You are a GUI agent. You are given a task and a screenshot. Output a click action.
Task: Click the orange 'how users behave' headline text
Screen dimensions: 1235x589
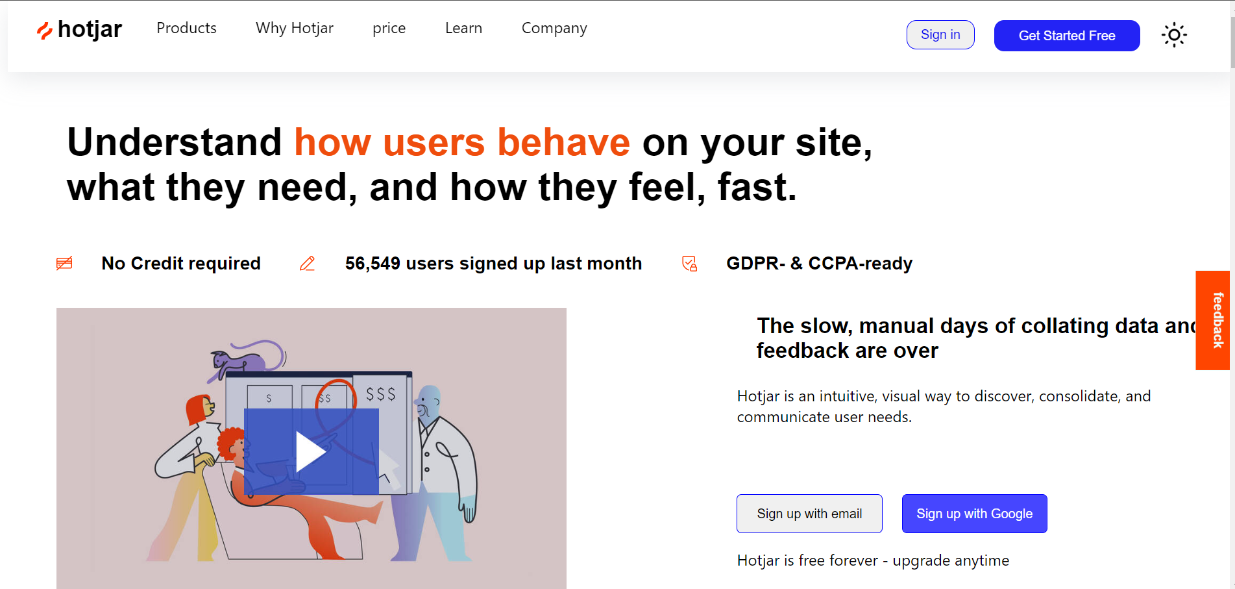coord(462,142)
